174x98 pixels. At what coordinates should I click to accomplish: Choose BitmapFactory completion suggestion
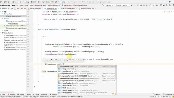pyautogui.click(x=86, y=71)
